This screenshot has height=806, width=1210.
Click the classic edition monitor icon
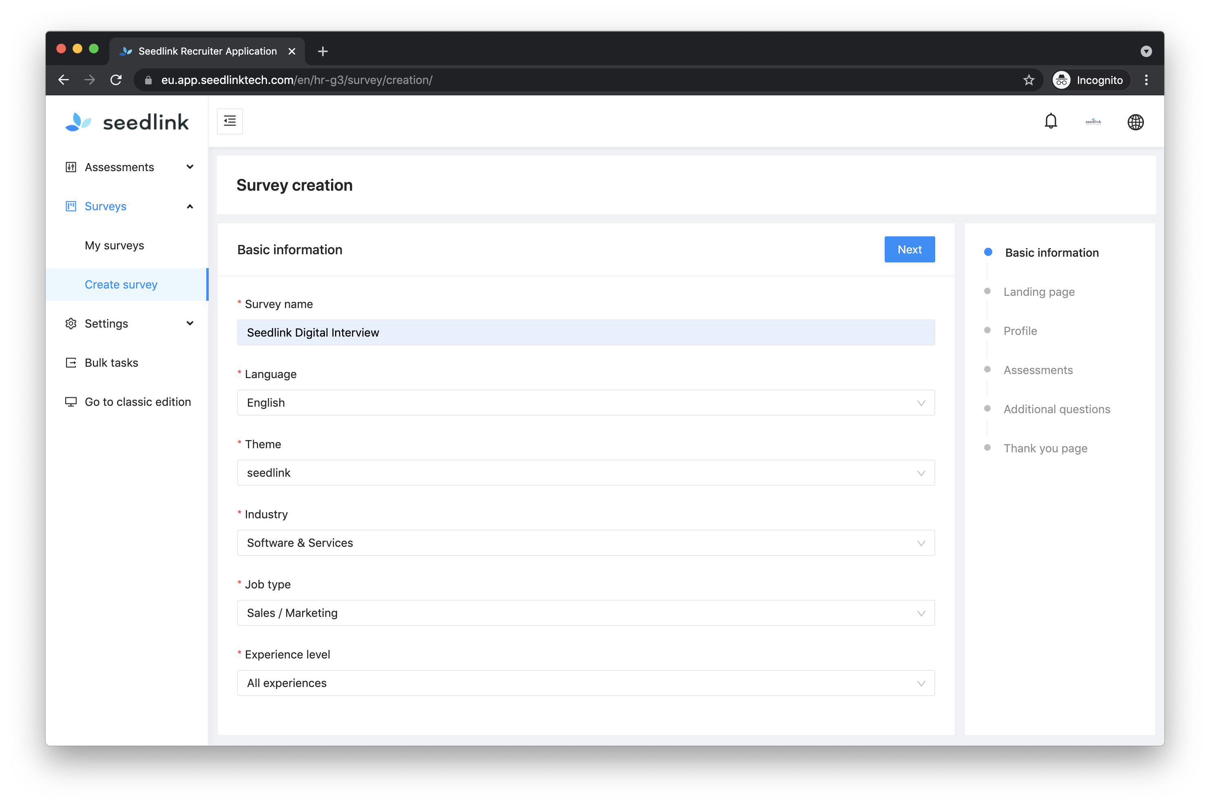(71, 401)
